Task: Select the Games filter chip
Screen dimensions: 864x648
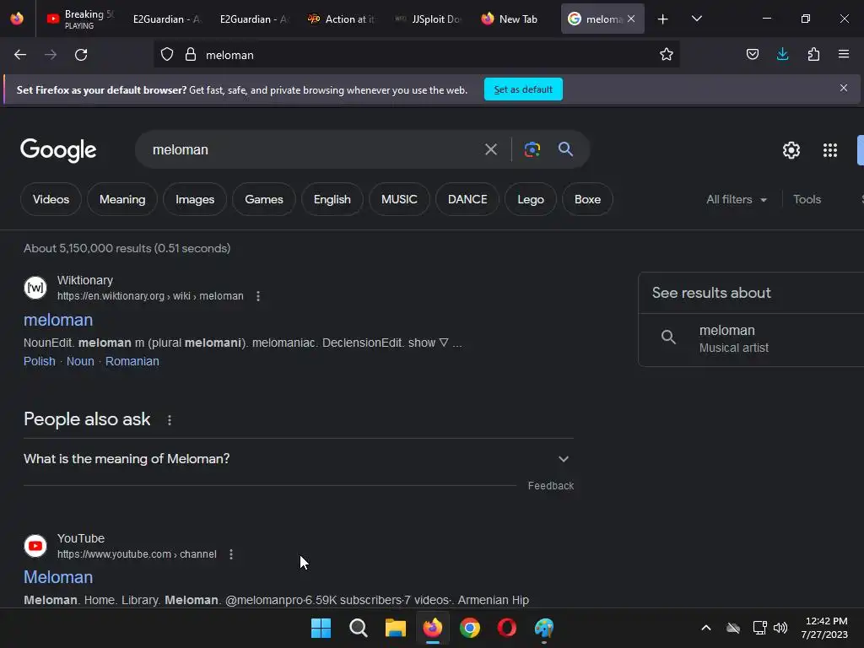Action: (x=264, y=199)
